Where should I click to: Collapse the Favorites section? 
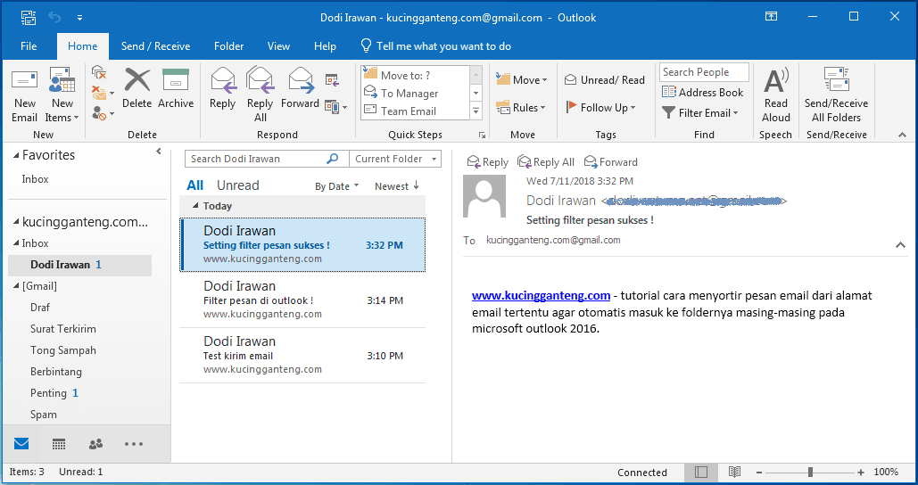[16, 155]
